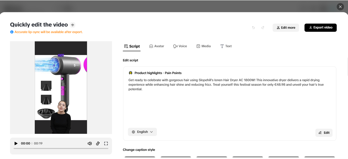Click Edit to modify the script
The width and height of the screenshot is (348, 159).
[x=324, y=133]
